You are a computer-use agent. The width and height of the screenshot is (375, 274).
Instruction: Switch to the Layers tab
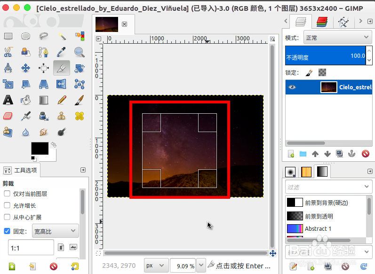coord(301,22)
